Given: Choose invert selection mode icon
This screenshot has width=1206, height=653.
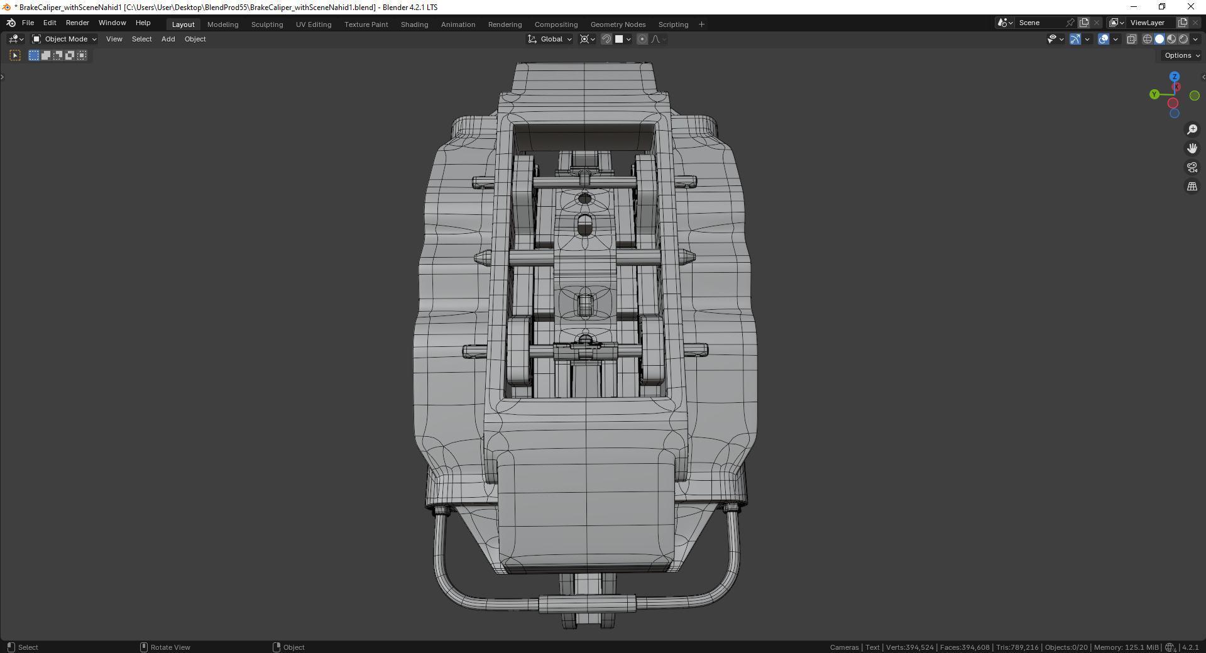Looking at the screenshot, I should coord(70,55).
